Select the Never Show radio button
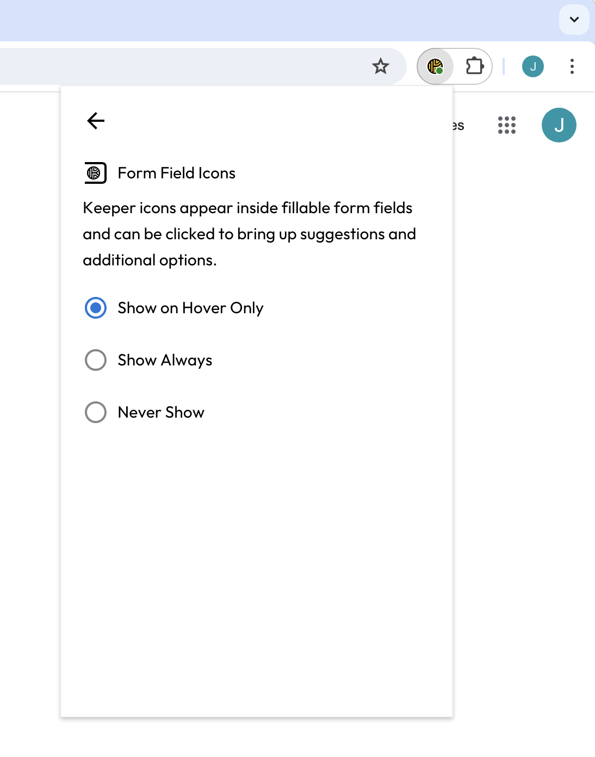 coord(96,412)
